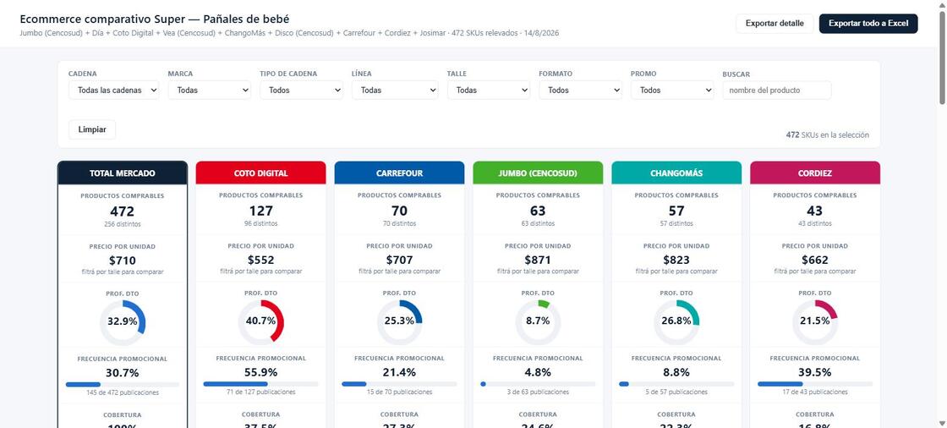Click Carrefour promotional frequency bar
This screenshot has height=428, width=947.
399,384
